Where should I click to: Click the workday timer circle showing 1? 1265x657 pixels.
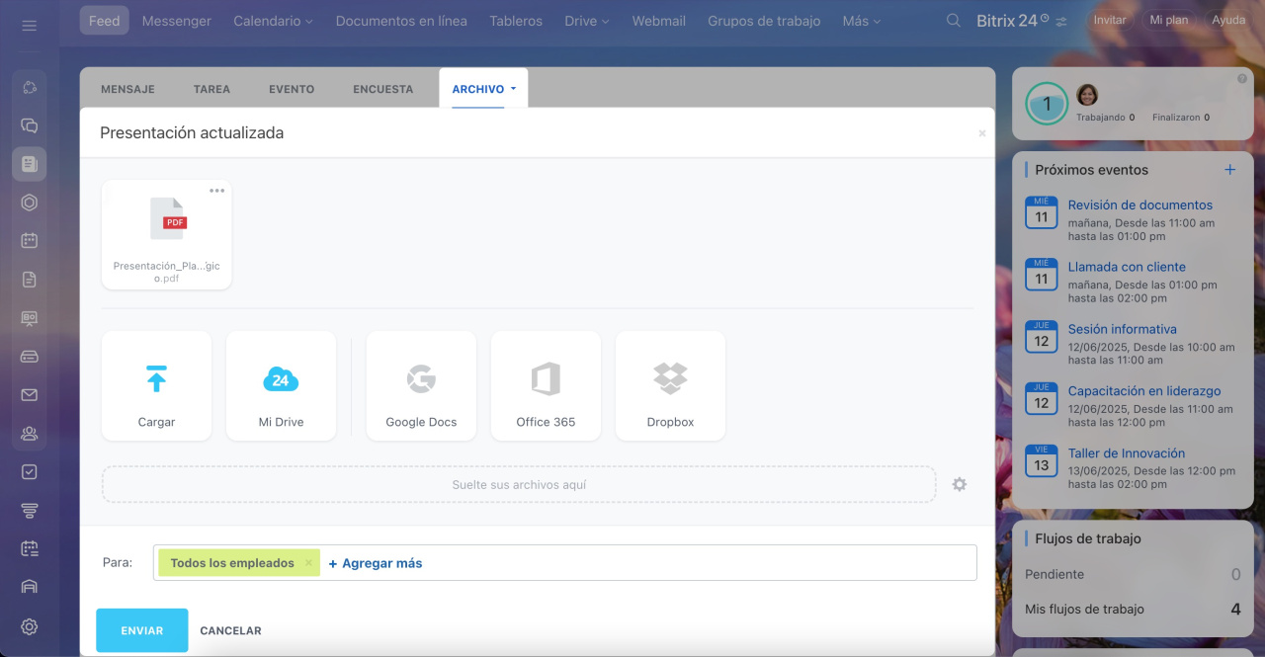pos(1047,103)
